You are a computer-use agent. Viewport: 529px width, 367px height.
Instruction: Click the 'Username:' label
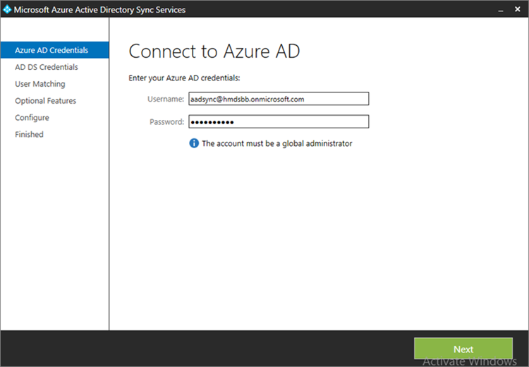pyautogui.click(x=166, y=99)
